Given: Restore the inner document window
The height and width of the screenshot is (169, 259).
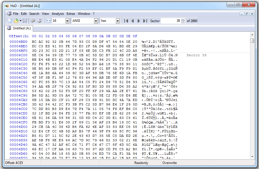Looking at the screenshot, I should pyautogui.click(x=247, y=14).
